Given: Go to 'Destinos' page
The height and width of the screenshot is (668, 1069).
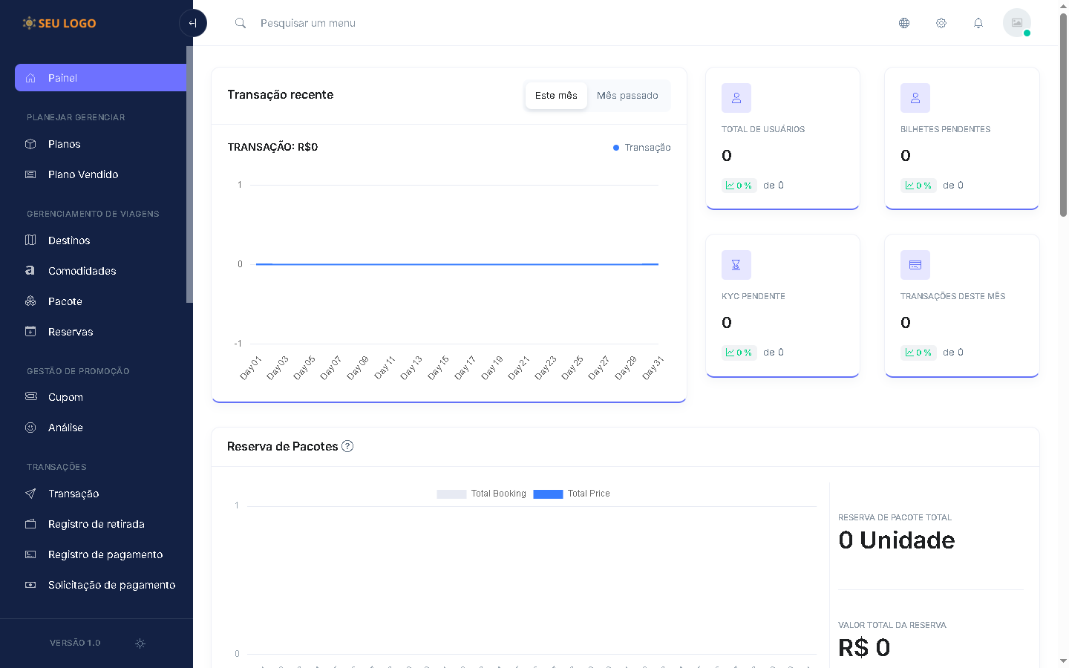Looking at the screenshot, I should (x=69, y=240).
